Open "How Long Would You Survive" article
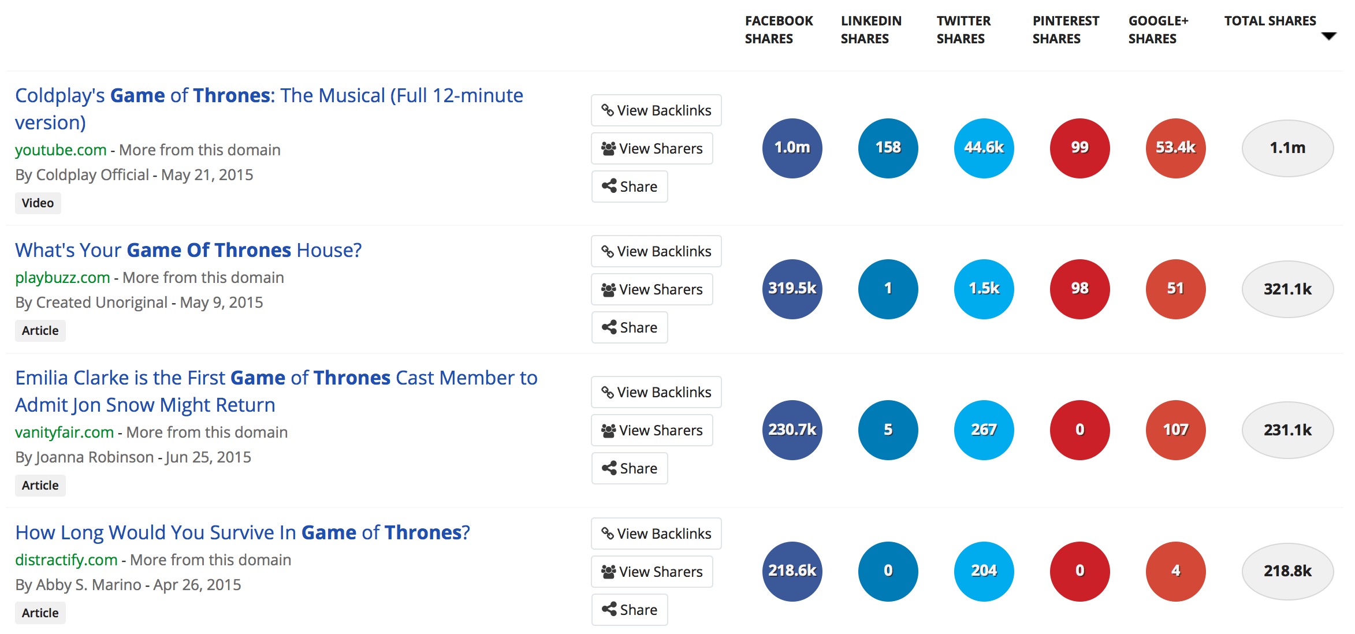This screenshot has width=1355, height=634. (x=243, y=532)
